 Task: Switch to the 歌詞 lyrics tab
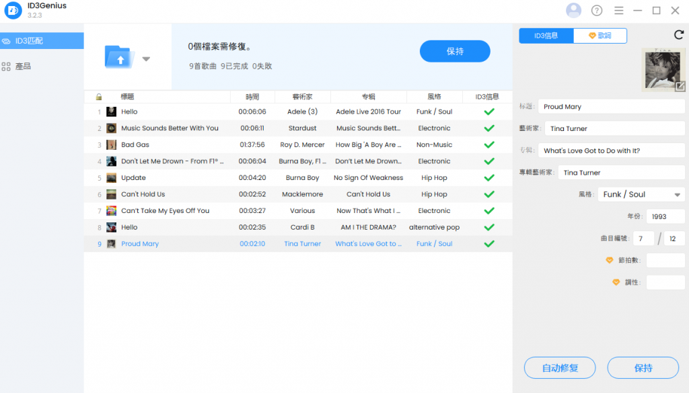(x=600, y=36)
